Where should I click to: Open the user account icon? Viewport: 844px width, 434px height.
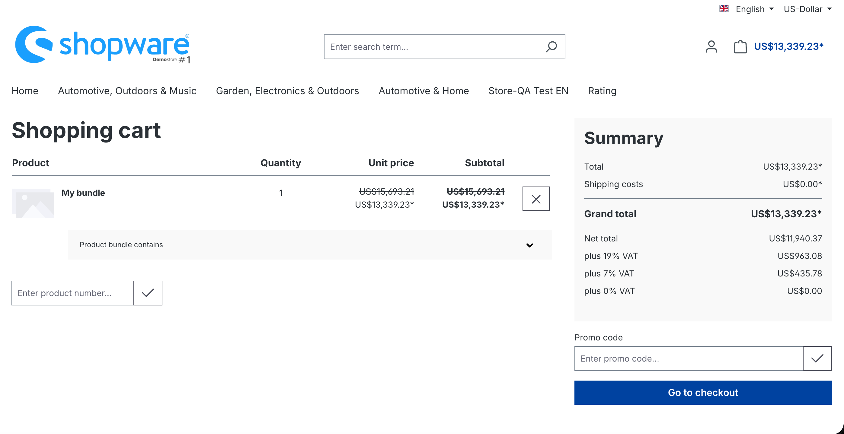coord(711,46)
